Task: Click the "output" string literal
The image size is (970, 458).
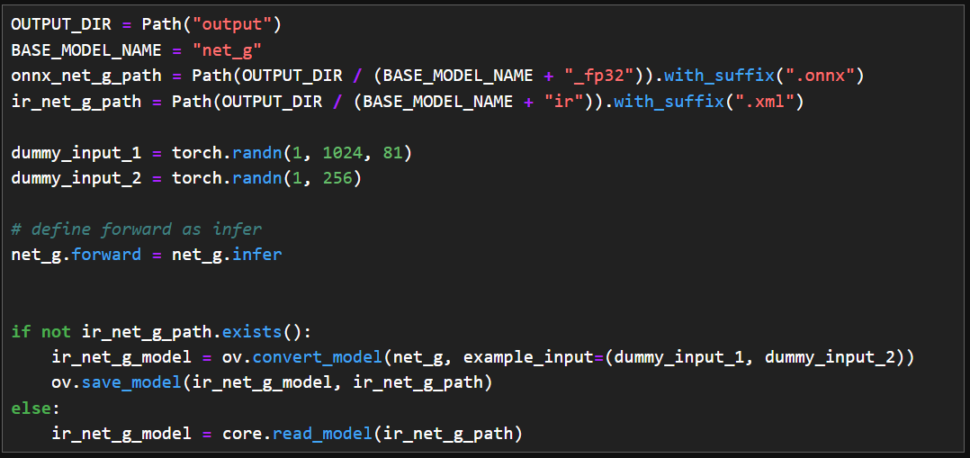Action: (x=233, y=25)
